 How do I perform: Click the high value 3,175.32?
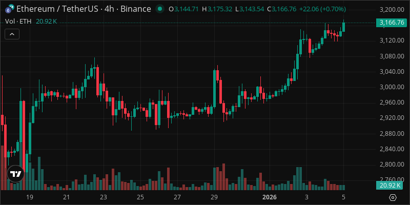click(x=220, y=9)
